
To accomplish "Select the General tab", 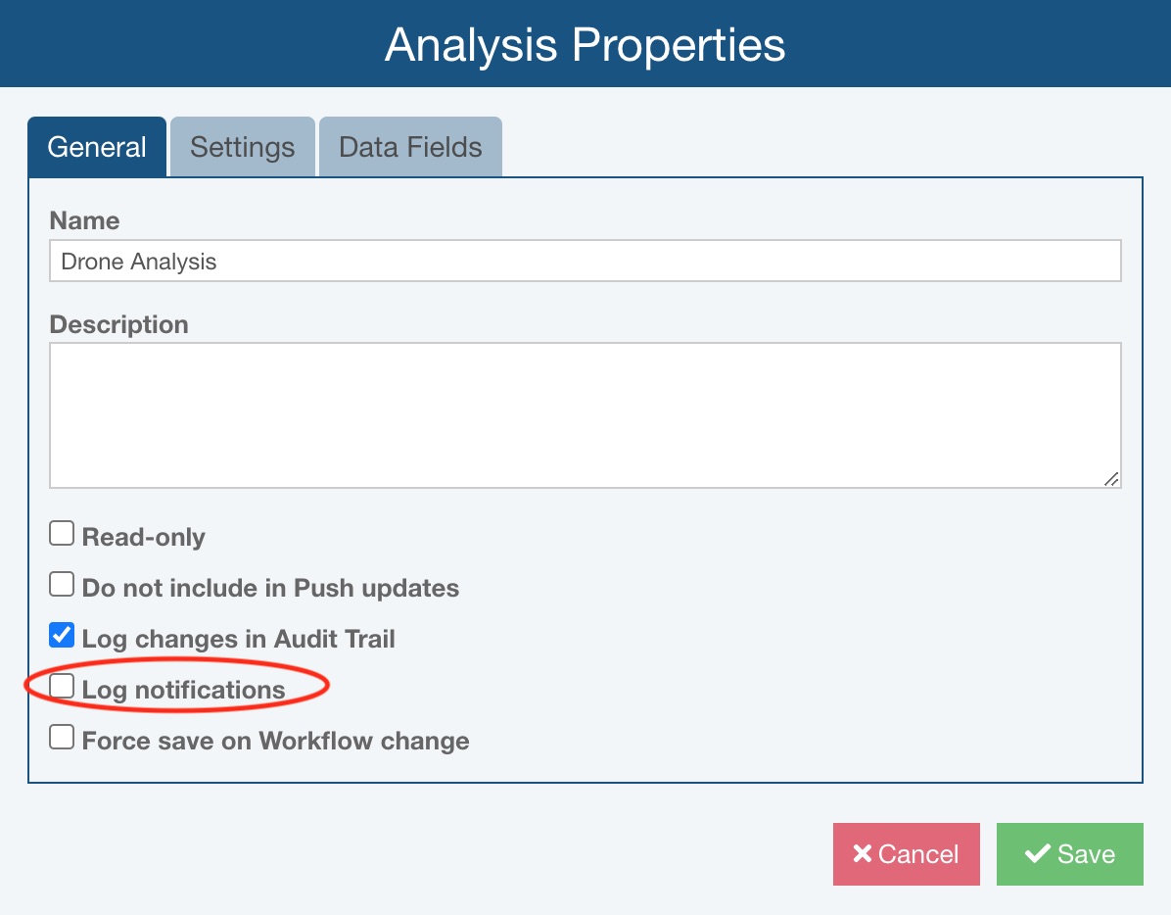I will coord(97,147).
